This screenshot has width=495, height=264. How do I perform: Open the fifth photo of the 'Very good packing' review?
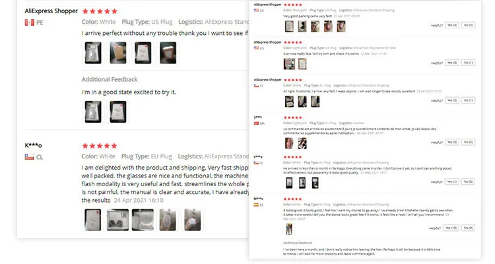point(341,26)
